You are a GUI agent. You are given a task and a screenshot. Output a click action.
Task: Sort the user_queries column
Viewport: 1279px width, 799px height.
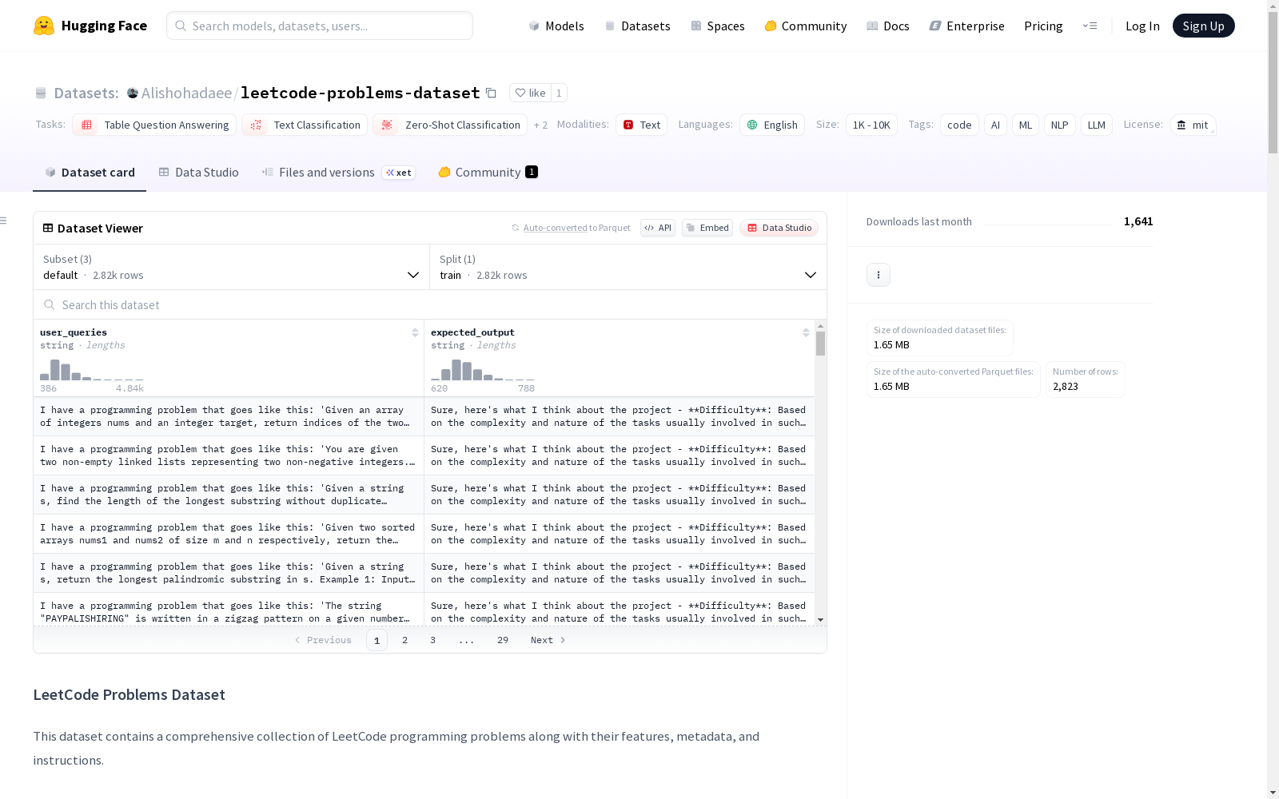(415, 332)
